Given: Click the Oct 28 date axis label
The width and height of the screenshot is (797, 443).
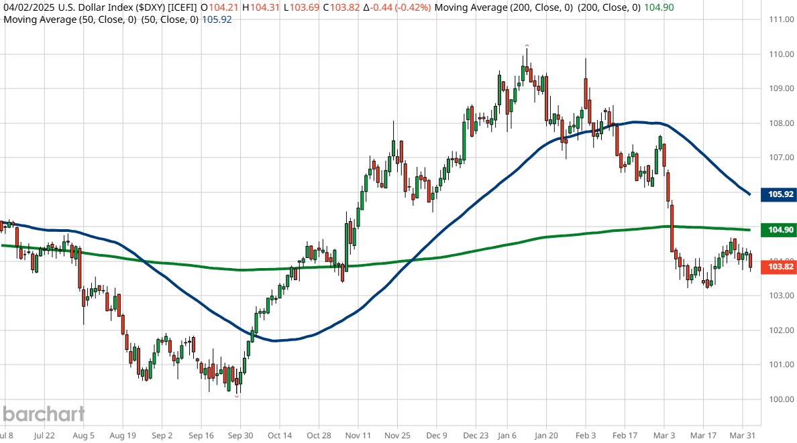Looking at the screenshot, I should 319,436.
